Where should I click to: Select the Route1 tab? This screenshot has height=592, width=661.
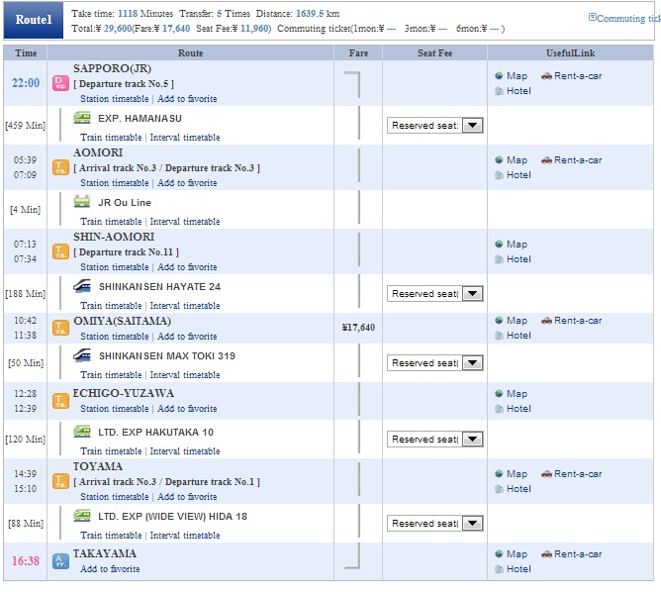tap(34, 20)
